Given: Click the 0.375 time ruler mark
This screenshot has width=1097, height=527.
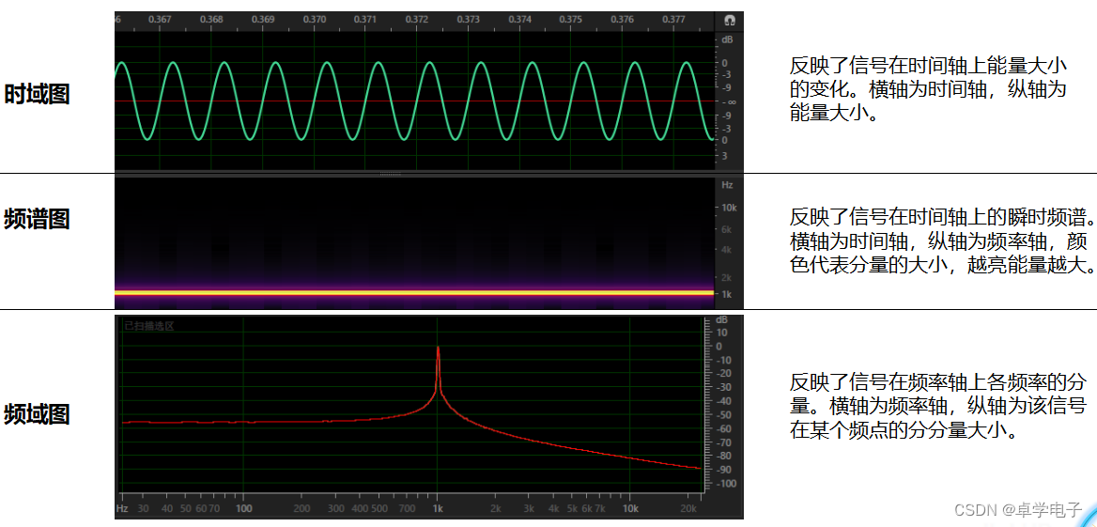Looking at the screenshot, I should point(571,20).
